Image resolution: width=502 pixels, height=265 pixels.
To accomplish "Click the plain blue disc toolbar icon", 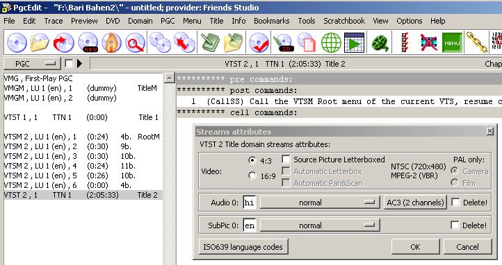I will 17,42.
